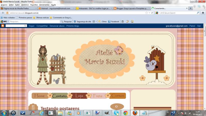
Task: Switch to Hotmail tab
Action: tap(56, 8)
